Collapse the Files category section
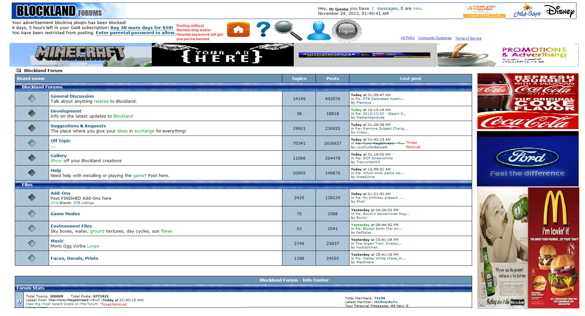 click(19, 185)
